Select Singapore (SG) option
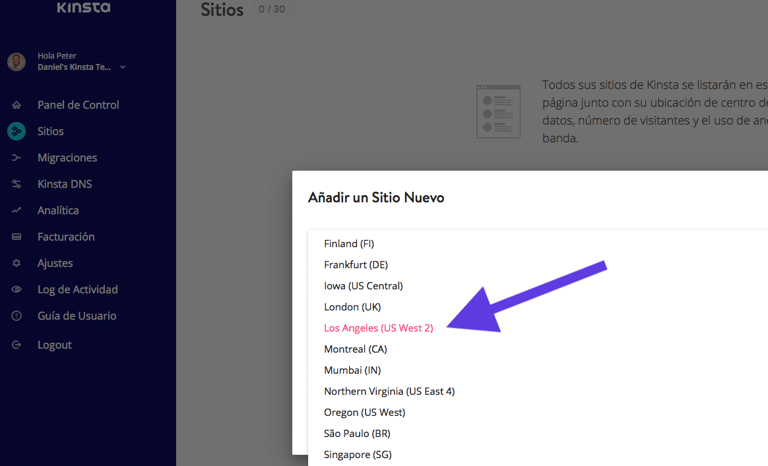Screen dimensions: 768x466 [358, 454]
